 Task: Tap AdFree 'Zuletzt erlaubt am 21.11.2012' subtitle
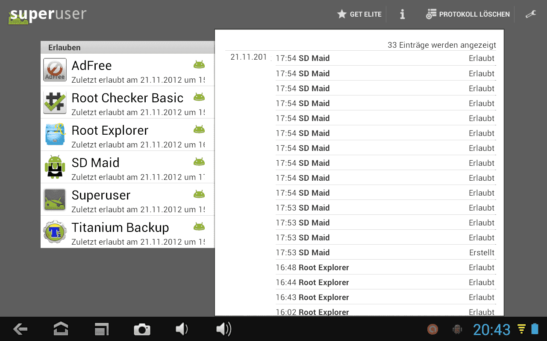tap(138, 80)
